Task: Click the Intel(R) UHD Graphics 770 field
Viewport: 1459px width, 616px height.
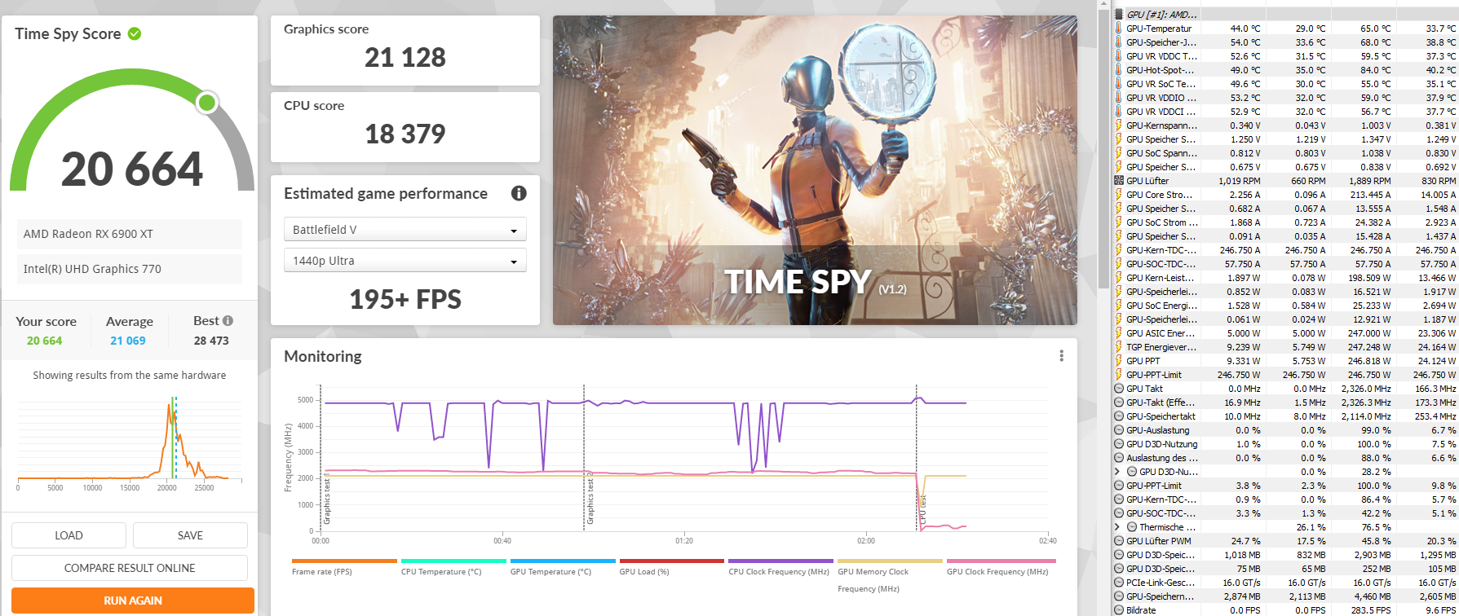Action: point(130,269)
